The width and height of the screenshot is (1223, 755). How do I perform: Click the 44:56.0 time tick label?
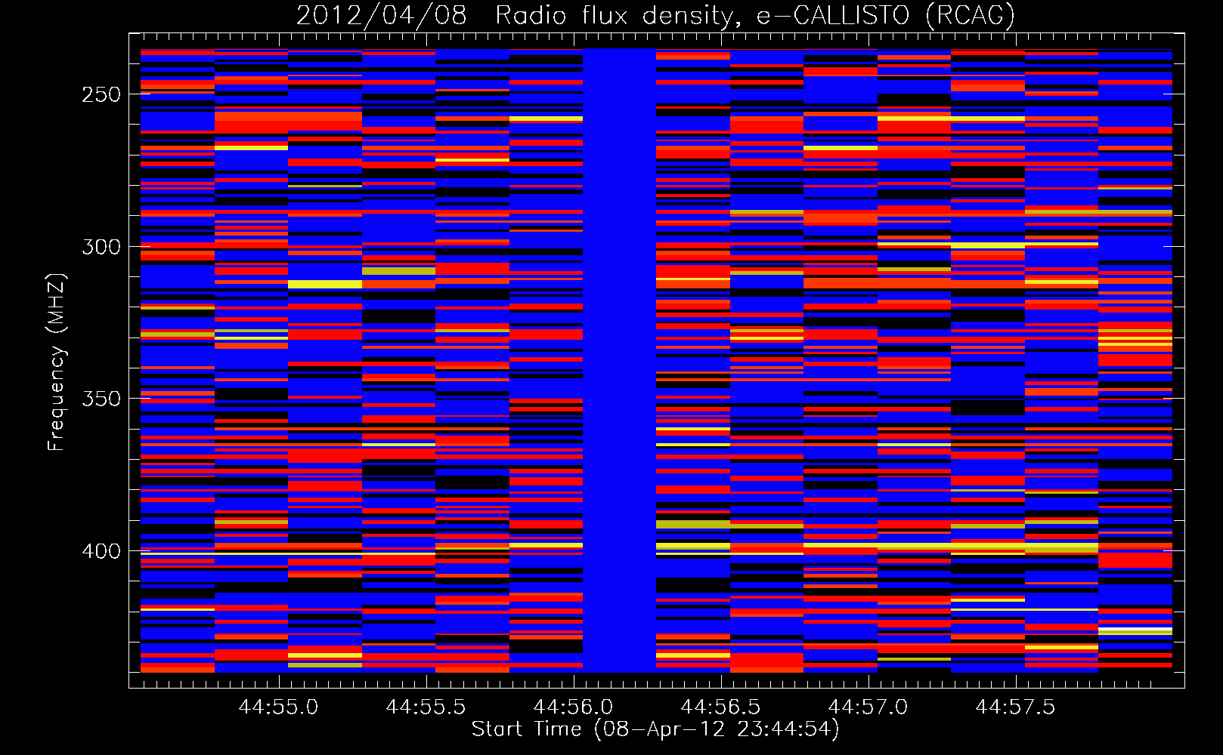coord(573,707)
